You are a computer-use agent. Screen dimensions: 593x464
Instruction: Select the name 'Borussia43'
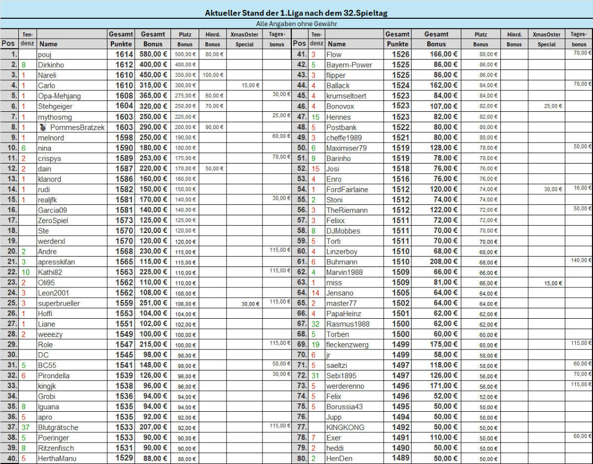tap(345, 407)
